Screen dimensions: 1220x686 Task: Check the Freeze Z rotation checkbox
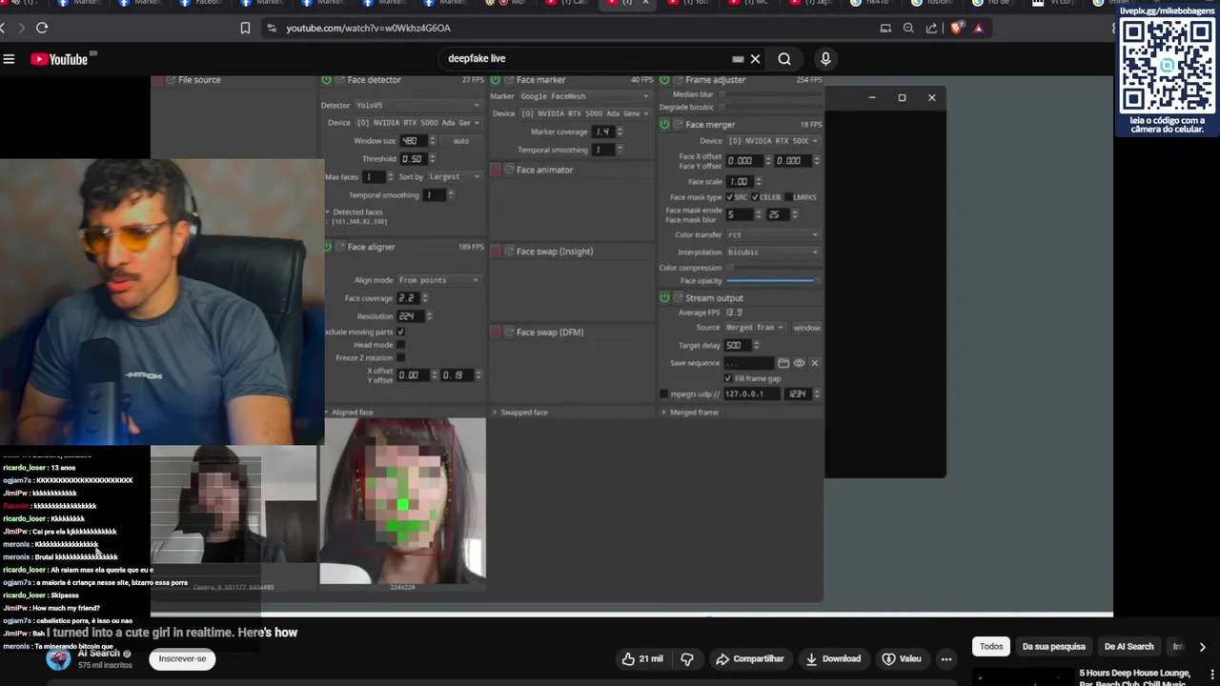coord(400,358)
